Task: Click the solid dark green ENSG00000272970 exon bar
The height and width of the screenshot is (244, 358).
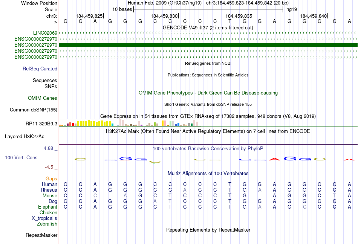Action: 208,45
